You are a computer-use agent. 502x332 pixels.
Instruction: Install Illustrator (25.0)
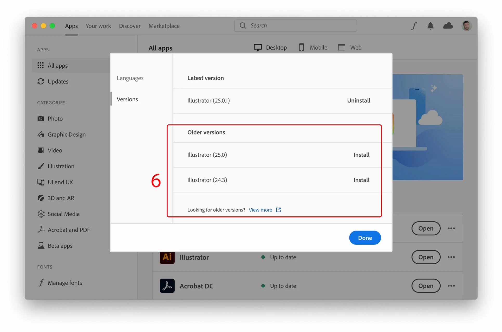coord(361,155)
